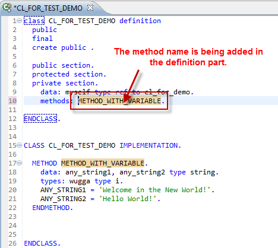Click first ENDCLASS on line 12

tap(40, 119)
